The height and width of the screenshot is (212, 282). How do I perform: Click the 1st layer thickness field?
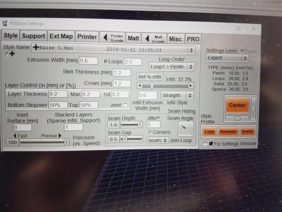120,94
